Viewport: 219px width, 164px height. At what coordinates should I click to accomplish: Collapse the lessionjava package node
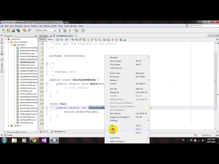[12, 45]
